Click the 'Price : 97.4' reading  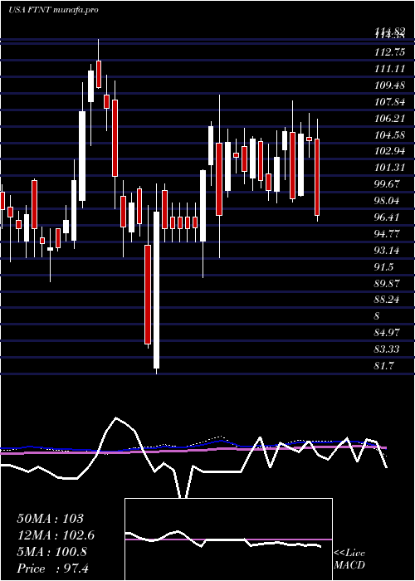[52, 569]
